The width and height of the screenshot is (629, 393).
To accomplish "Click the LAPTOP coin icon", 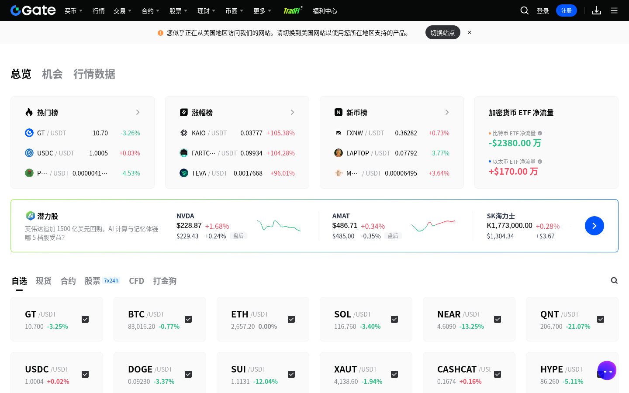I will tap(339, 153).
